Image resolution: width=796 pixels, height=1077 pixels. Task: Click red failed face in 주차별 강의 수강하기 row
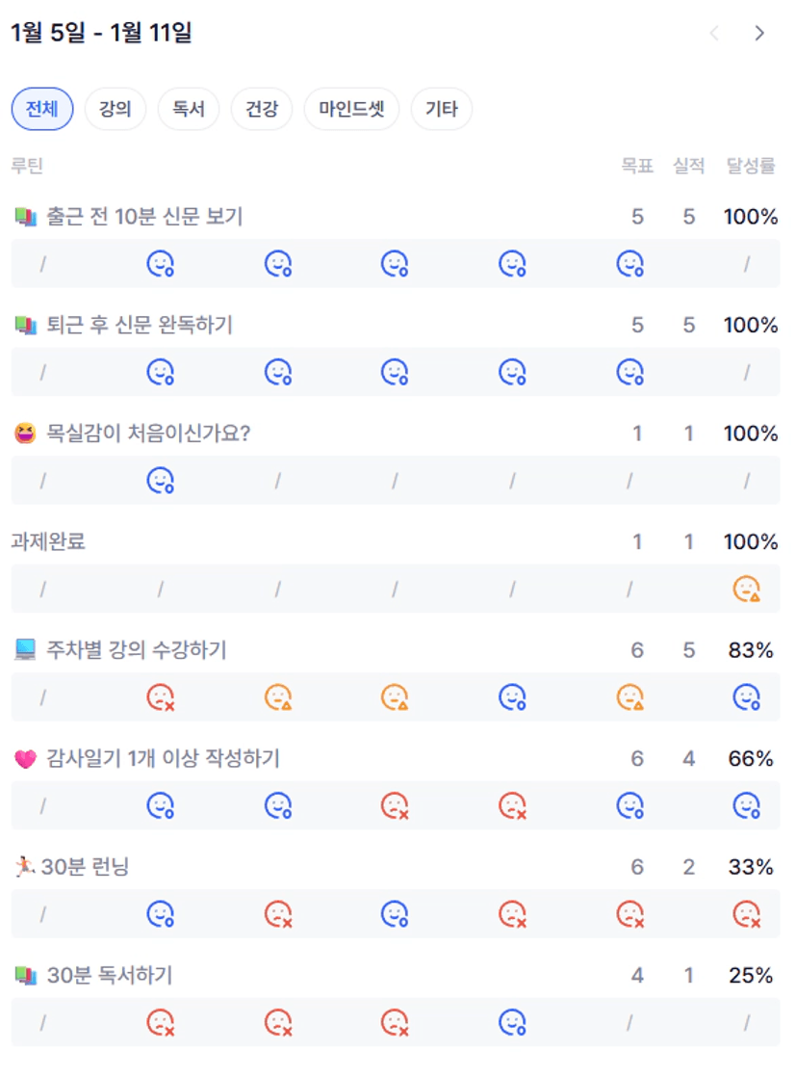click(160, 696)
